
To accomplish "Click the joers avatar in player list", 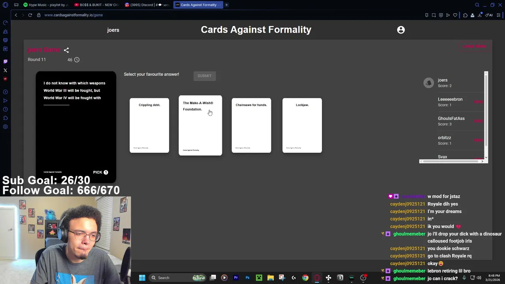I will tap(428, 83).
